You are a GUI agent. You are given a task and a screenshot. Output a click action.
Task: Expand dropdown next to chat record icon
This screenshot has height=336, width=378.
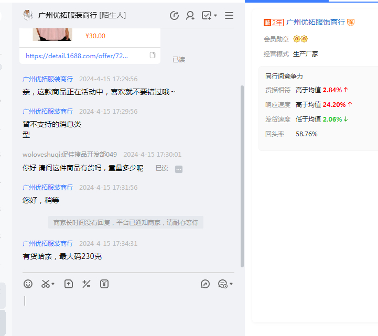click(x=231, y=284)
